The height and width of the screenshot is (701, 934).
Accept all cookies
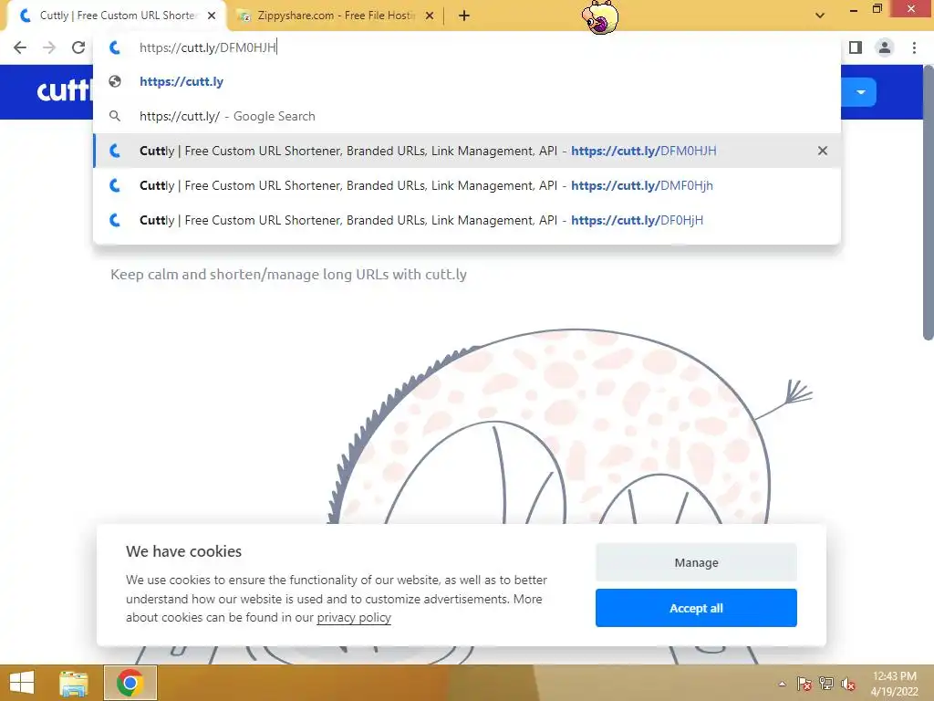tap(696, 608)
